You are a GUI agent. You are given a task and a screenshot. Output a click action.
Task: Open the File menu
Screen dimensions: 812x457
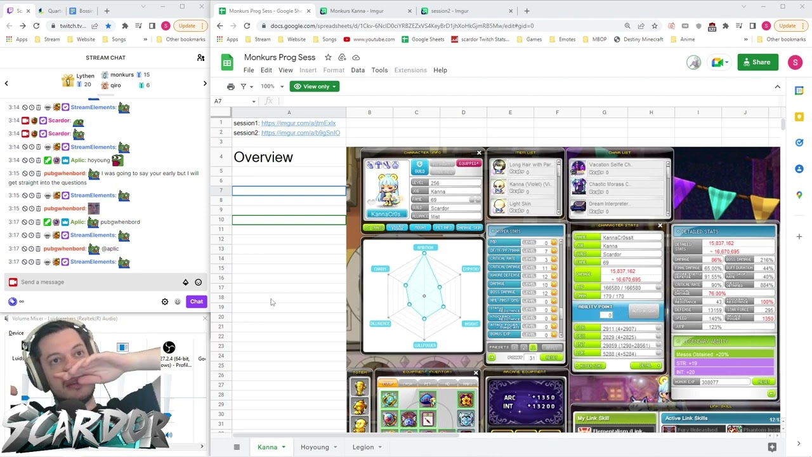coord(249,70)
